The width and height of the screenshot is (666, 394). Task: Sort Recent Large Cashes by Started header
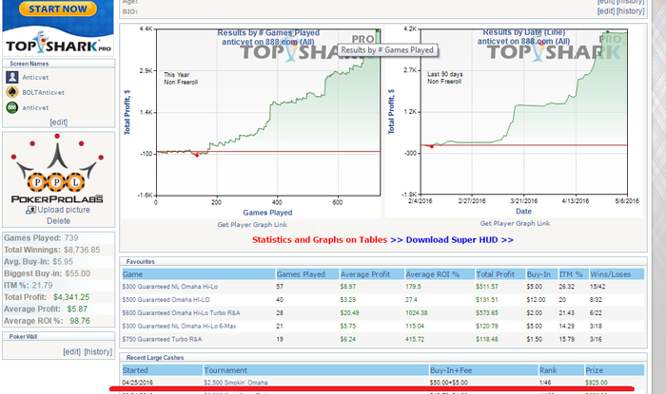(163, 370)
